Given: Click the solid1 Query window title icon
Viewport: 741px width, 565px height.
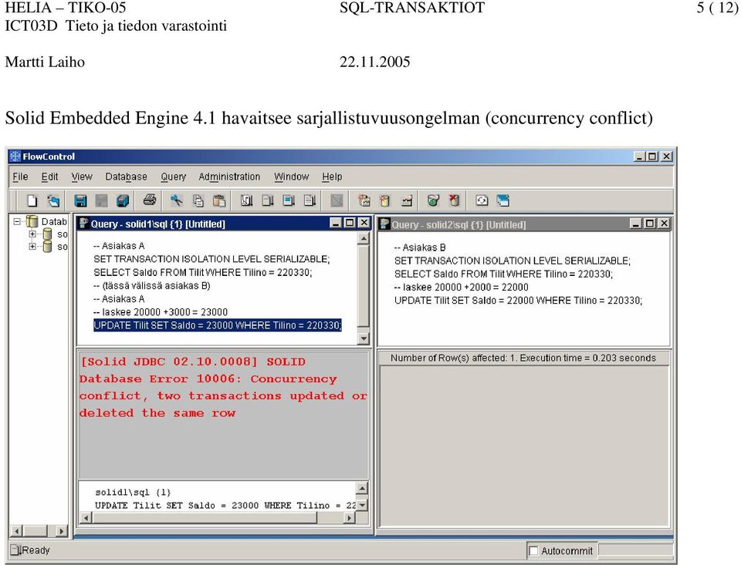Looking at the screenshot, I should tap(83, 224).
